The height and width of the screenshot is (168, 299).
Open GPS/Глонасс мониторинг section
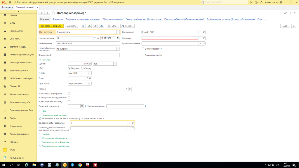pos(21,78)
